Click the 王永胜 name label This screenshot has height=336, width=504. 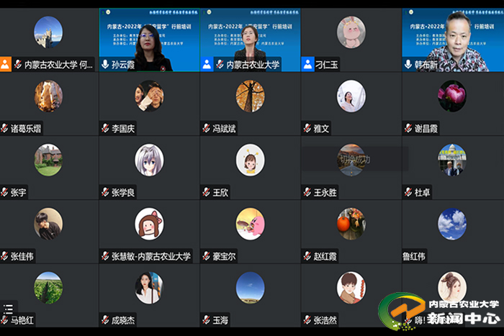pos(325,192)
